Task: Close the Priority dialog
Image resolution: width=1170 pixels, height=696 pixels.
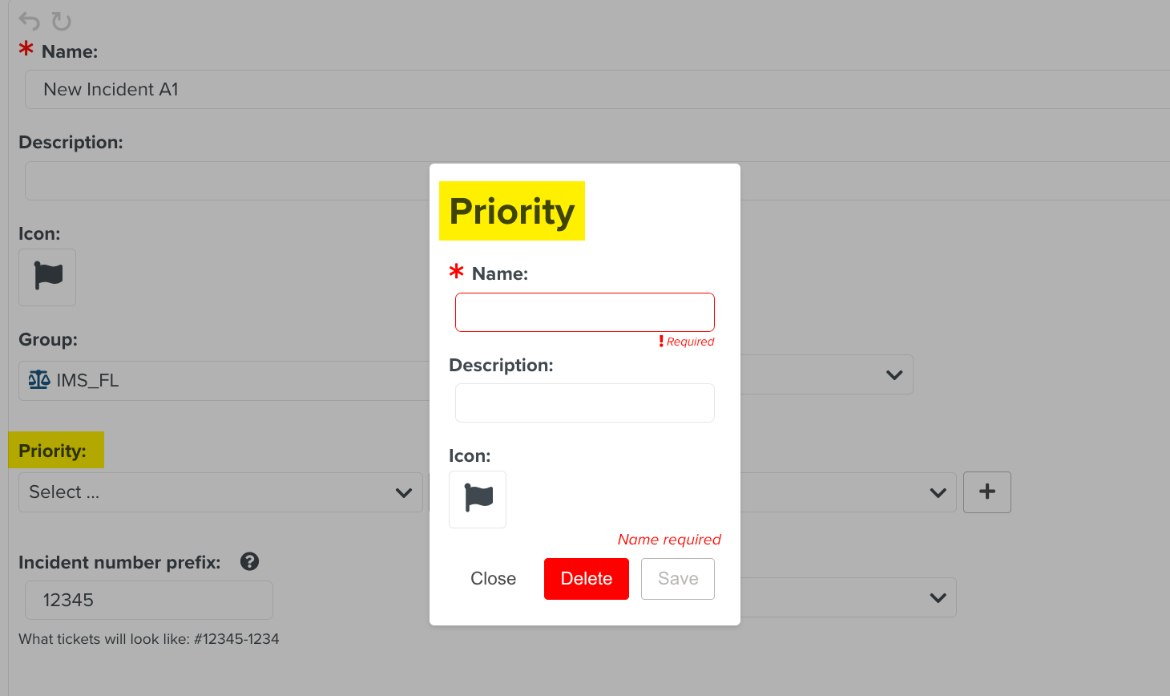Action: point(492,578)
